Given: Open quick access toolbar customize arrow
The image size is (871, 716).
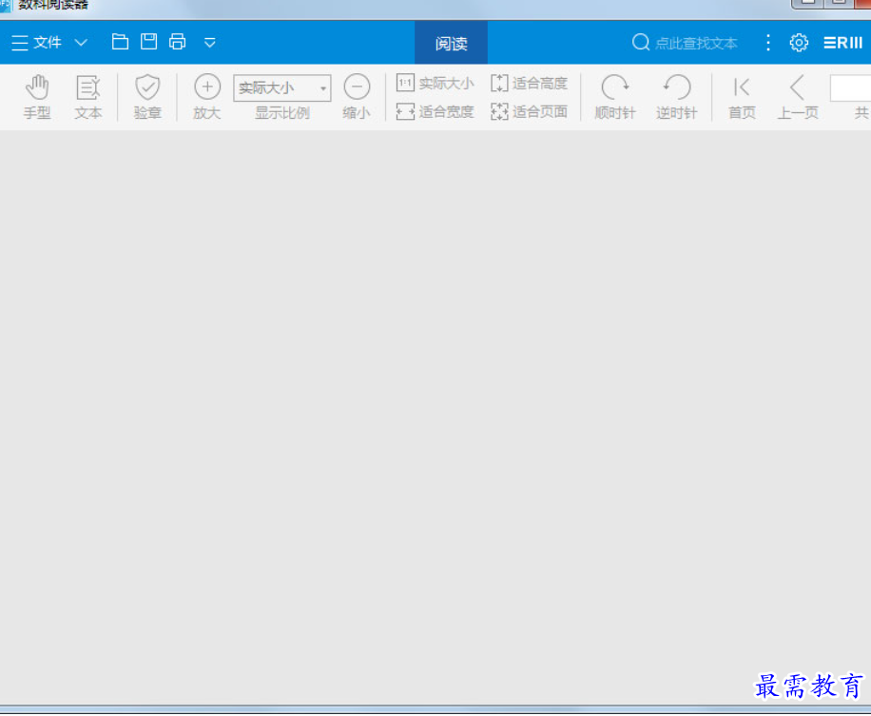Looking at the screenshot, I should click(209, 43).
